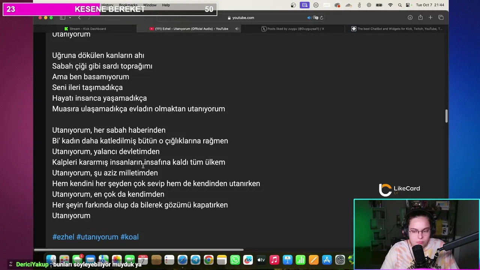This screenshot has height=270, width=480.
Task: Toggle the Safari sidebar button
Action: [x=63, y=18]
